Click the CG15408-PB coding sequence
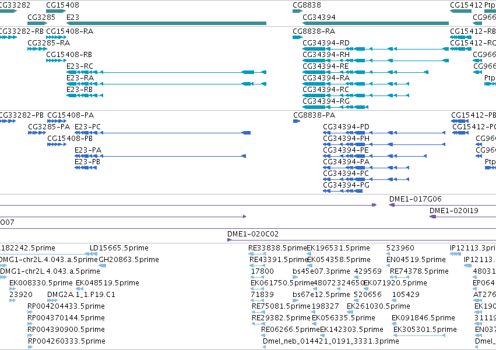Viewport: 496px width, 350px height. point(57,144)
